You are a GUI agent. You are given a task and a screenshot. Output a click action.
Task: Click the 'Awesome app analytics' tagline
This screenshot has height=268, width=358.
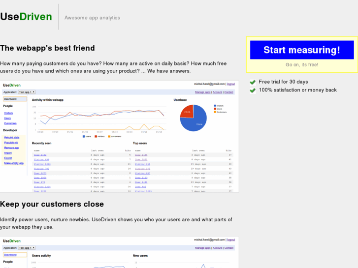pyautogui.click(x=92, y=18)
